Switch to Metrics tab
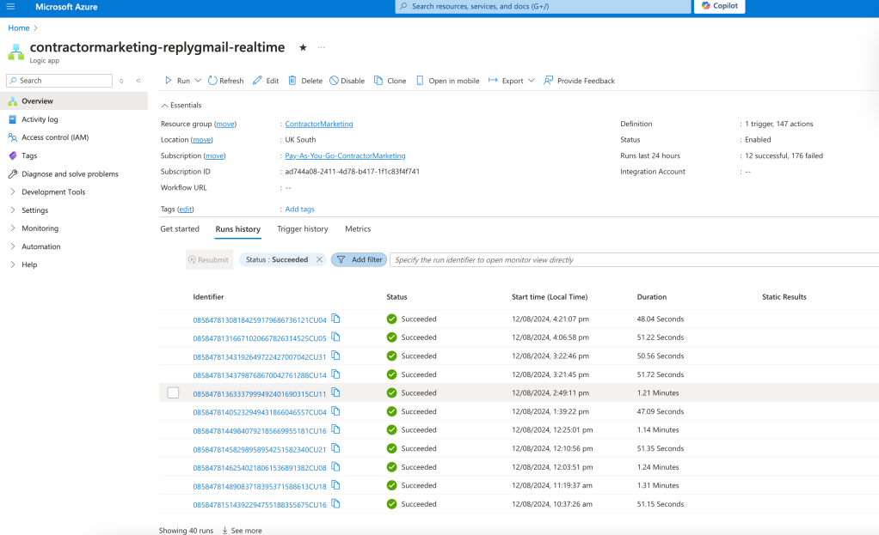The width and height of the screenshot is (879, 535). [x=358, y=229]
